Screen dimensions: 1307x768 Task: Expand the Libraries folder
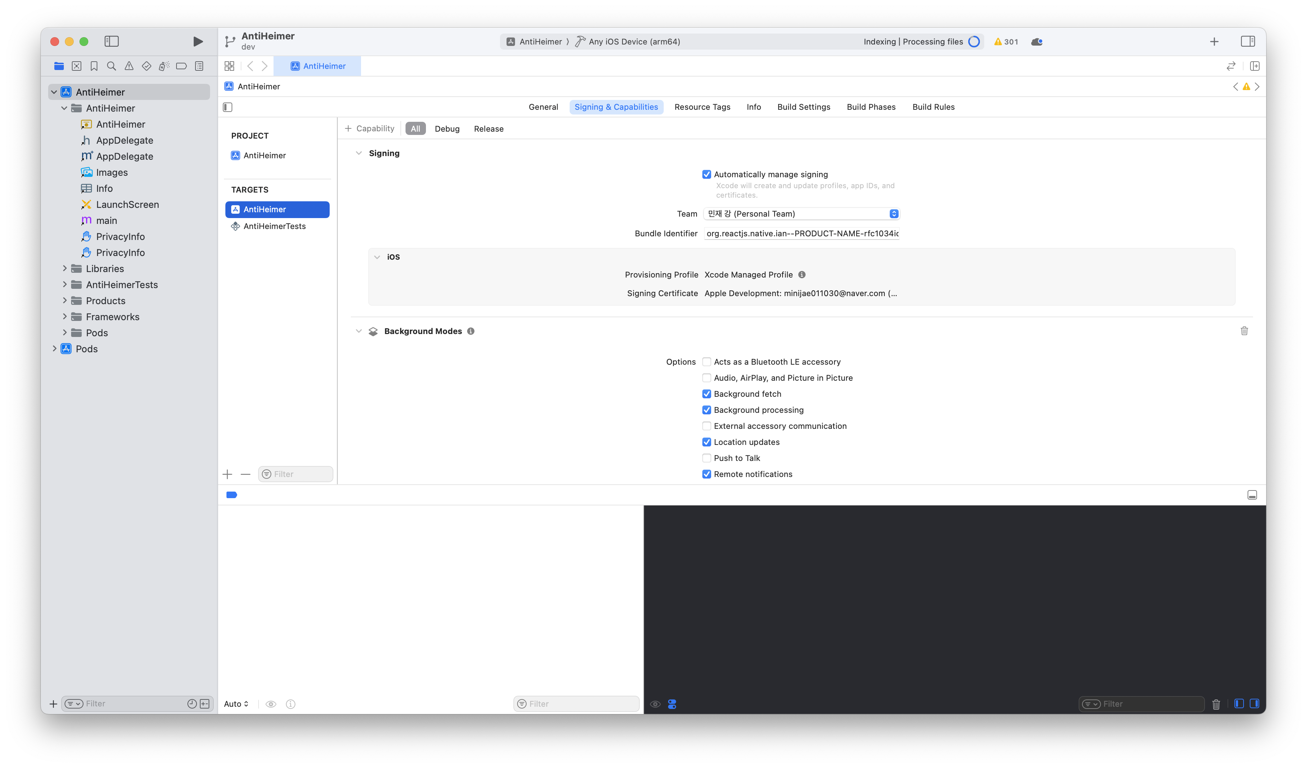pyautogui.click(x=65, y=269)
